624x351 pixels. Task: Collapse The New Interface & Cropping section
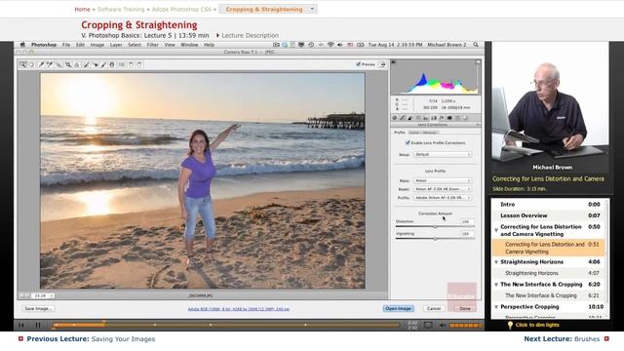coord(496,285)
